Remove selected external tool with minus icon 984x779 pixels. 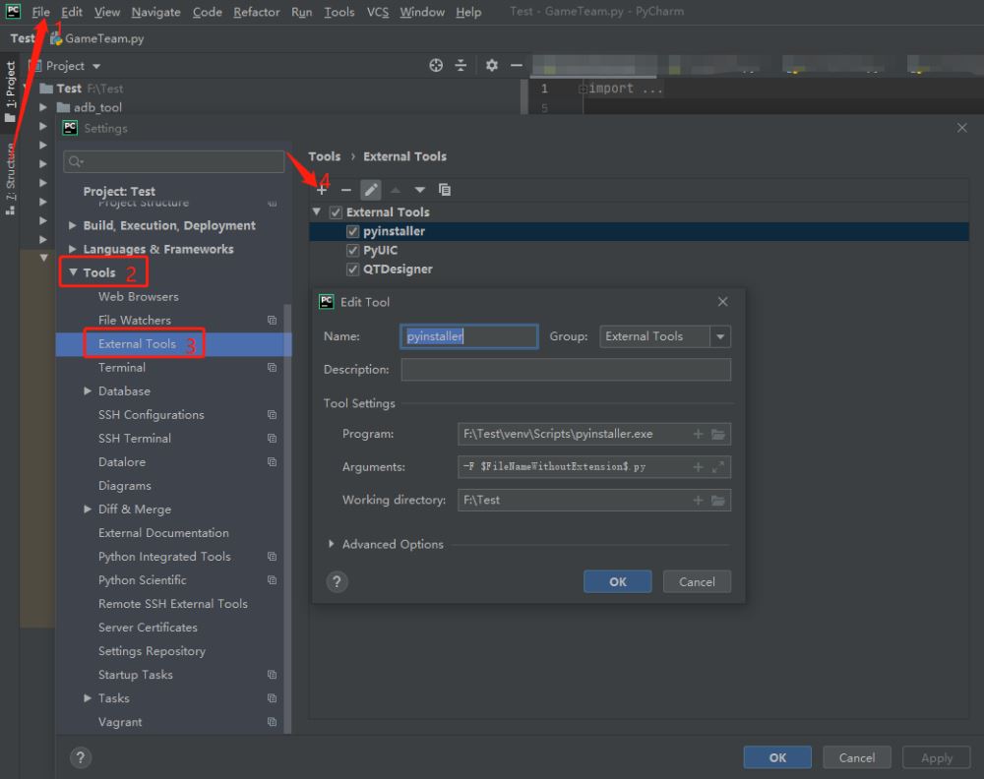click(x=345, y=190)
